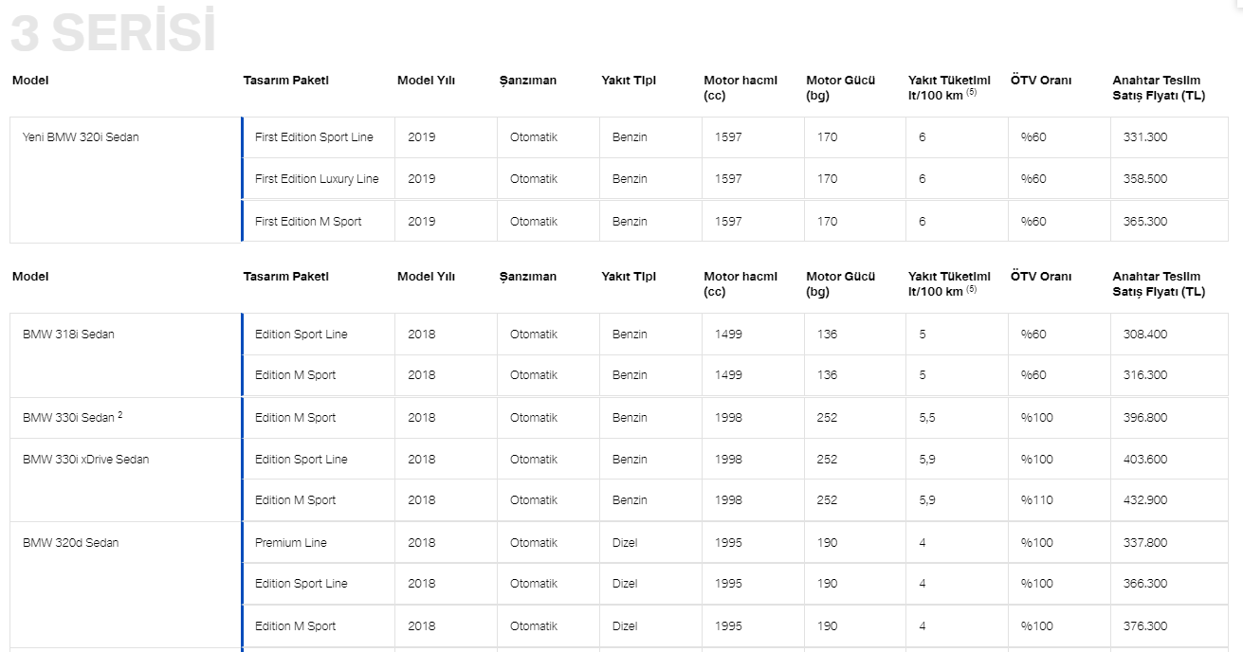Click price 331.300 in the first table
This screenshot has width=1243, height=652.
coord(1144,137)
